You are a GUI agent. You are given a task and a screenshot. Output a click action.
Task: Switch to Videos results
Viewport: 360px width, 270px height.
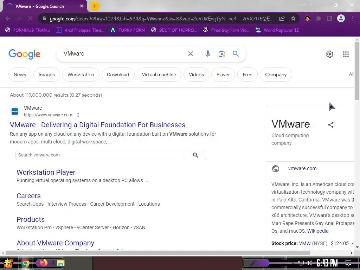196,75
